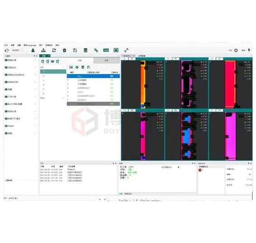256x243 pixels.
Task: Switch to the gray second tab above the tool list
Action: (x=106, y=61)
